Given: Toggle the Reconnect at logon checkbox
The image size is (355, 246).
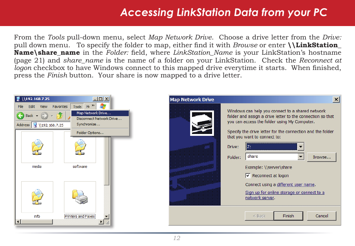Looking at the screenshot, I should [x=248, y=176].
